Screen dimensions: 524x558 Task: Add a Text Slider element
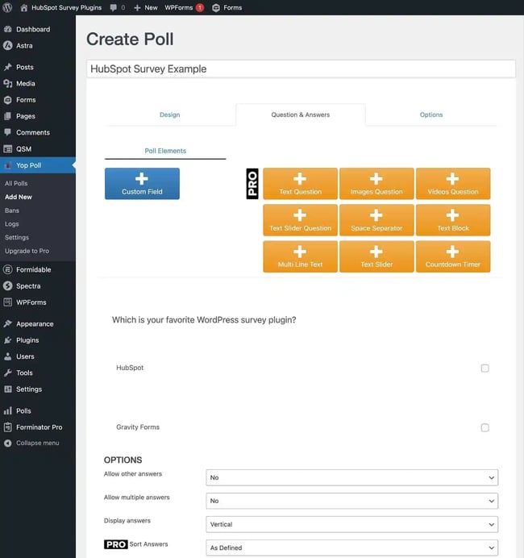pyautogui.click(x=376, y=256)
